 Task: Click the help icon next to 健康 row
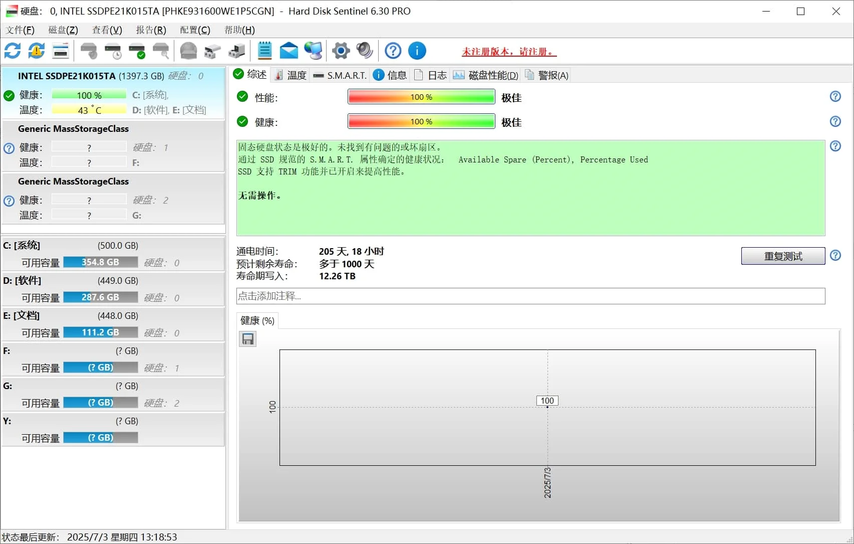(835, 121)
